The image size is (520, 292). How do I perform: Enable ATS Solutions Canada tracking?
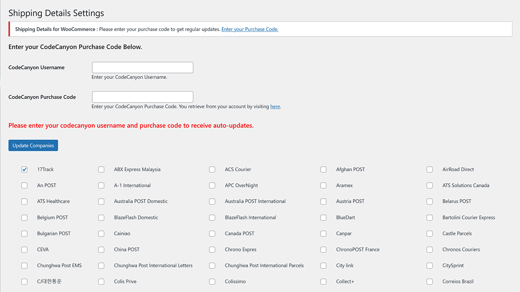point(429,185)
